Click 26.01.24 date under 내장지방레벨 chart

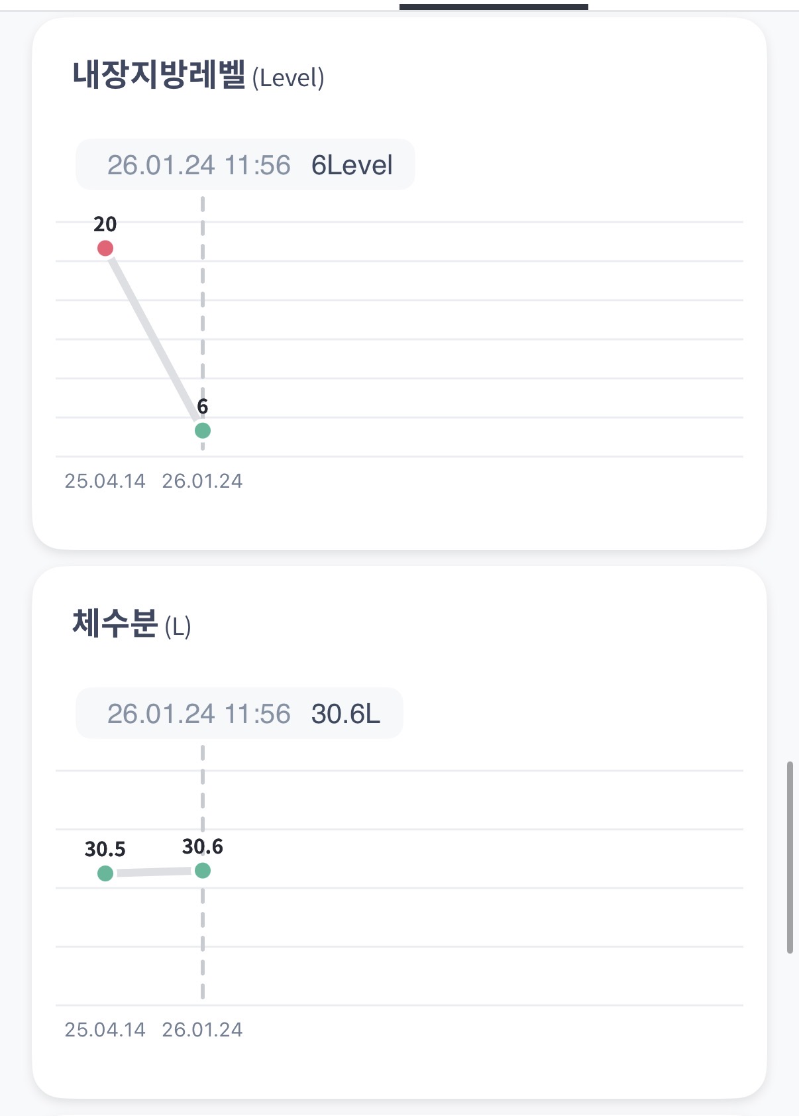click(x=202, y=481)
